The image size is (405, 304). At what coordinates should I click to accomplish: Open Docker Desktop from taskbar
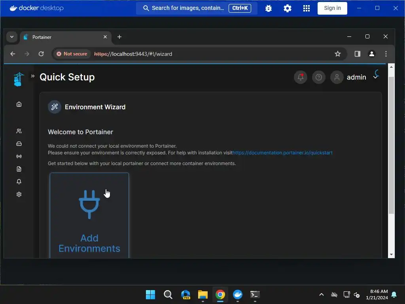(238, 294)
